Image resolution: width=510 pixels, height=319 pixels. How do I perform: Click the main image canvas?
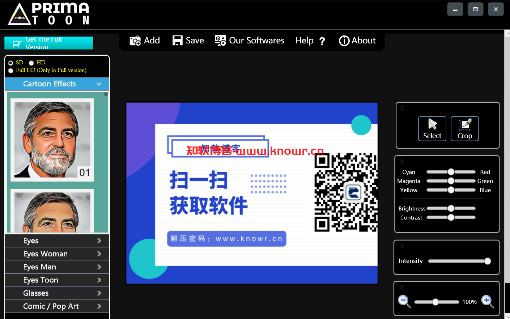click(x=252, y=193)
